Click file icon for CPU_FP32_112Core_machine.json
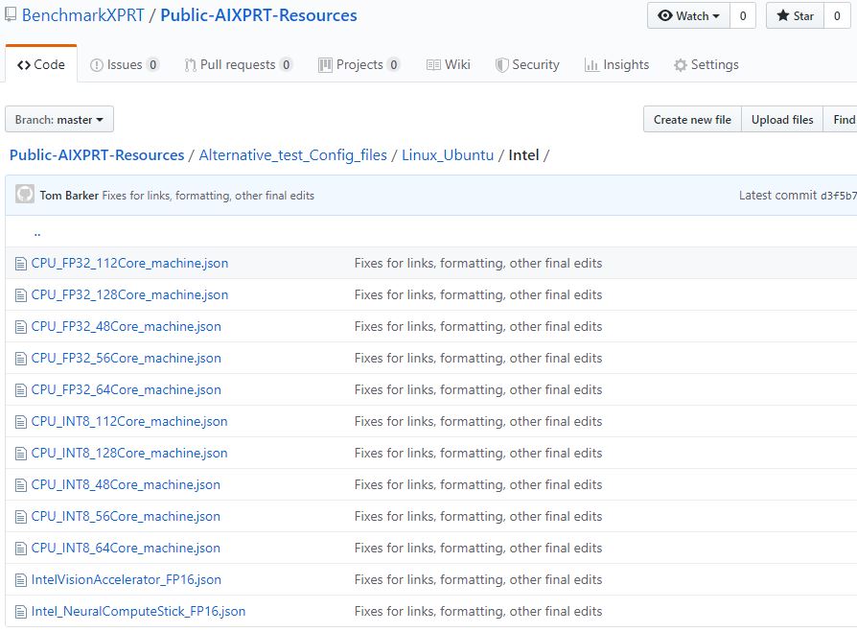Image resolution: width=857 pixels, height=632 pixels. (x=21, y=264)
